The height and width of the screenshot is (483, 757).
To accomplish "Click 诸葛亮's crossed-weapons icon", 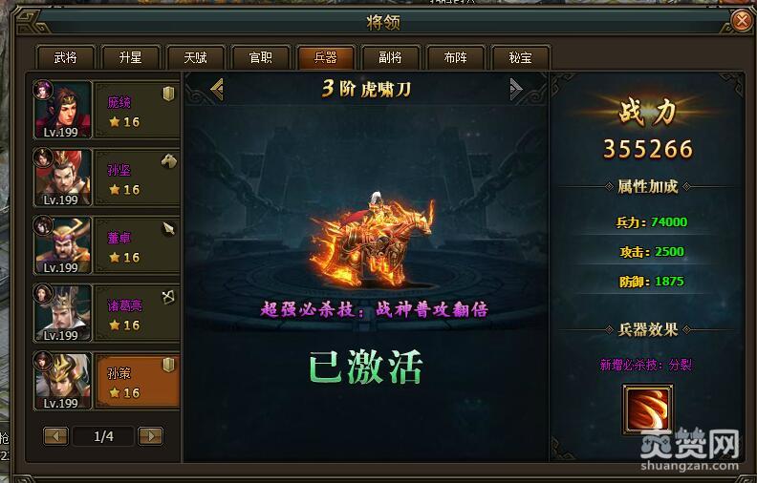I will coord(168,297).
